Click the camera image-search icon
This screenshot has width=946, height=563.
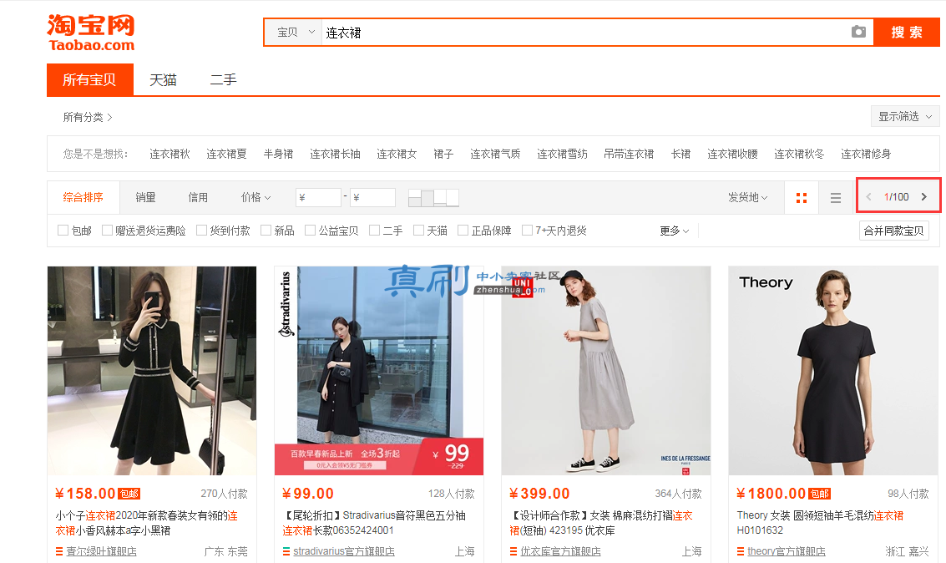coord(858,32)
